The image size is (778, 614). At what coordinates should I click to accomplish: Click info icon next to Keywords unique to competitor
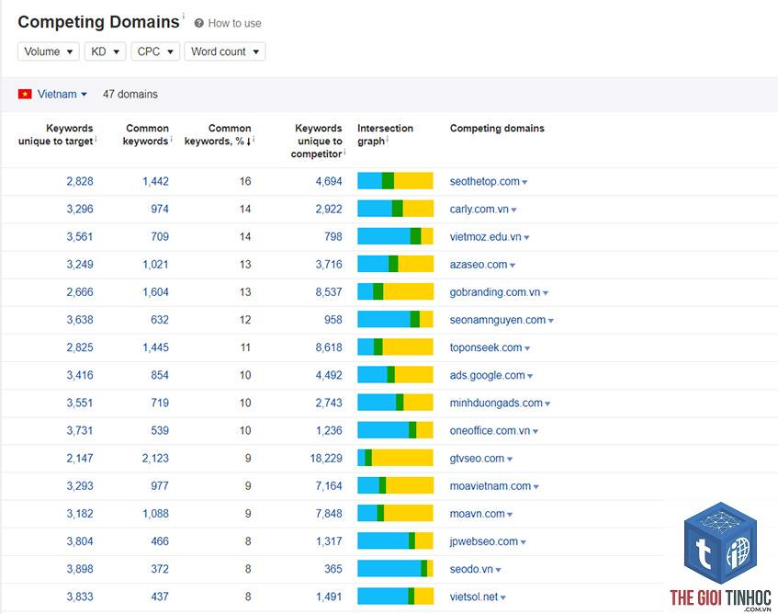click(344, 153)
